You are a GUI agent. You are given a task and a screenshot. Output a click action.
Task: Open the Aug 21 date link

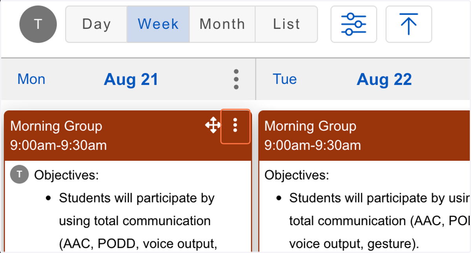(131, 80)
